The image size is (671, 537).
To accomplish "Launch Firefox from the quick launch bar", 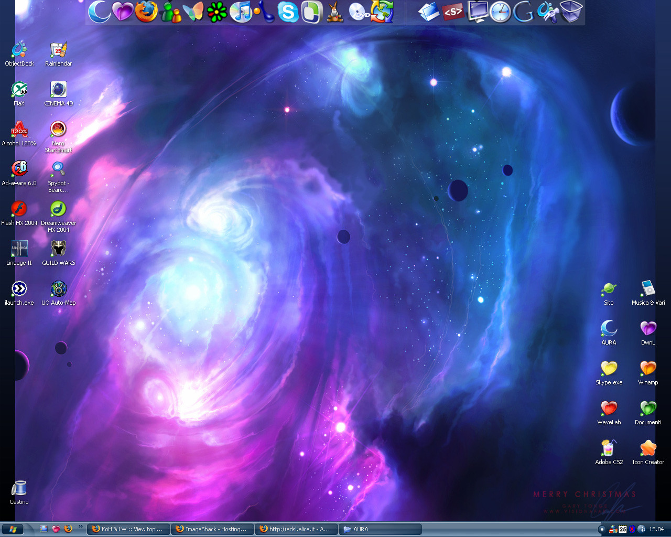I will coord(68,529).
